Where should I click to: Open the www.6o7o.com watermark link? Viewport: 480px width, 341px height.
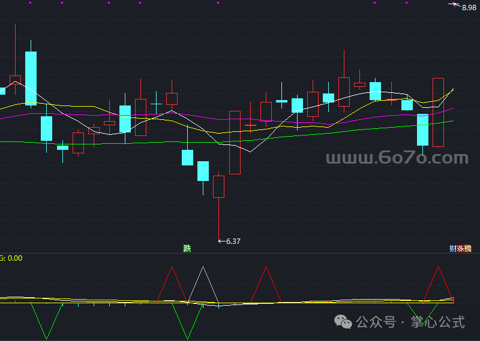click(x=397, y=158)
